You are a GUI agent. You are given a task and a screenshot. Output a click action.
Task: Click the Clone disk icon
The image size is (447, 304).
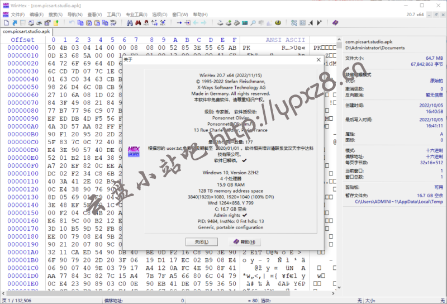tap(229, 23)
